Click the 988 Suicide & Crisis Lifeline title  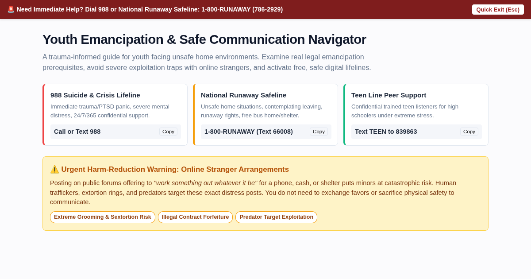[x=95, y=95]
